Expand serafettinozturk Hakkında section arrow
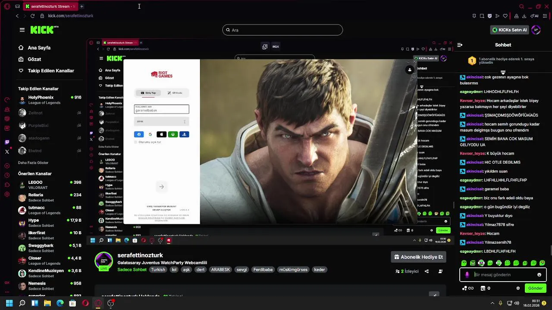Screen dimensions: 552x310 tap(434, 294)
